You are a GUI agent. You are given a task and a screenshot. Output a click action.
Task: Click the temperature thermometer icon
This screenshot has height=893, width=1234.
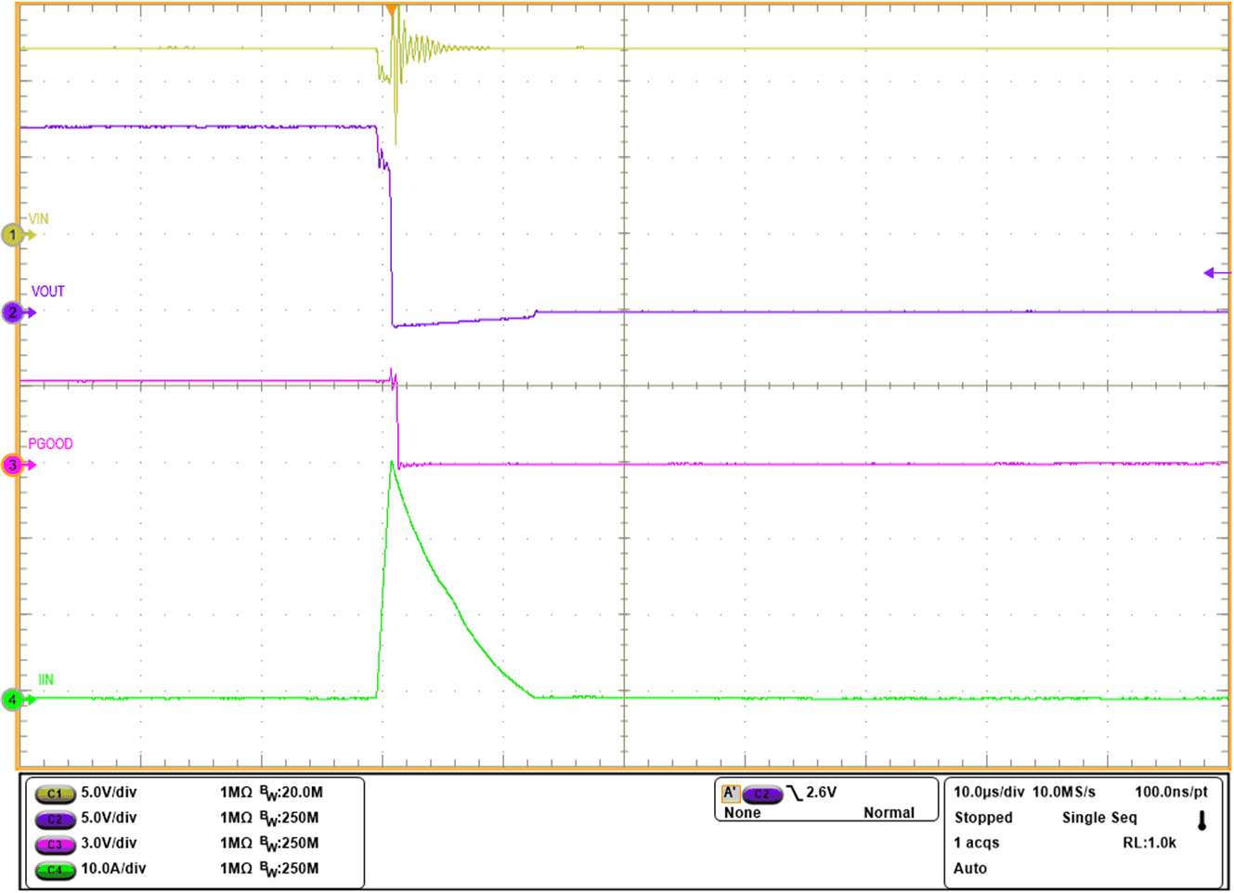tap(1202, 818)
